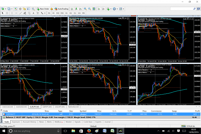
Task: Open the Indicators list icon
Action: click(108, 9)
